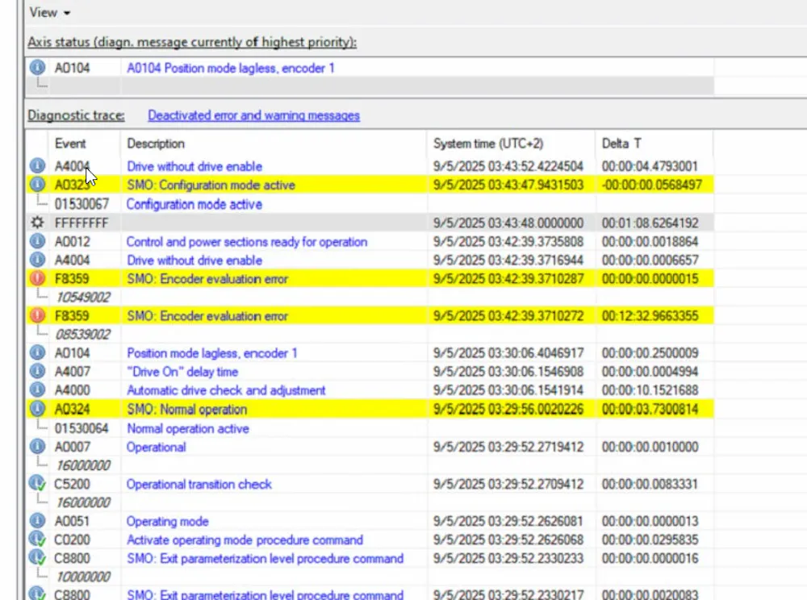The image size is (807, 600).
Task: Open SMO: Encoder evaluation error description 03:42:39.3710287
Action: click(x=207, y=279)
